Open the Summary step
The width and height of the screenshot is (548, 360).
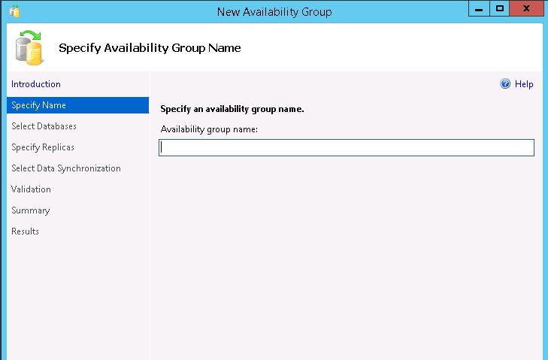(30, 210)
